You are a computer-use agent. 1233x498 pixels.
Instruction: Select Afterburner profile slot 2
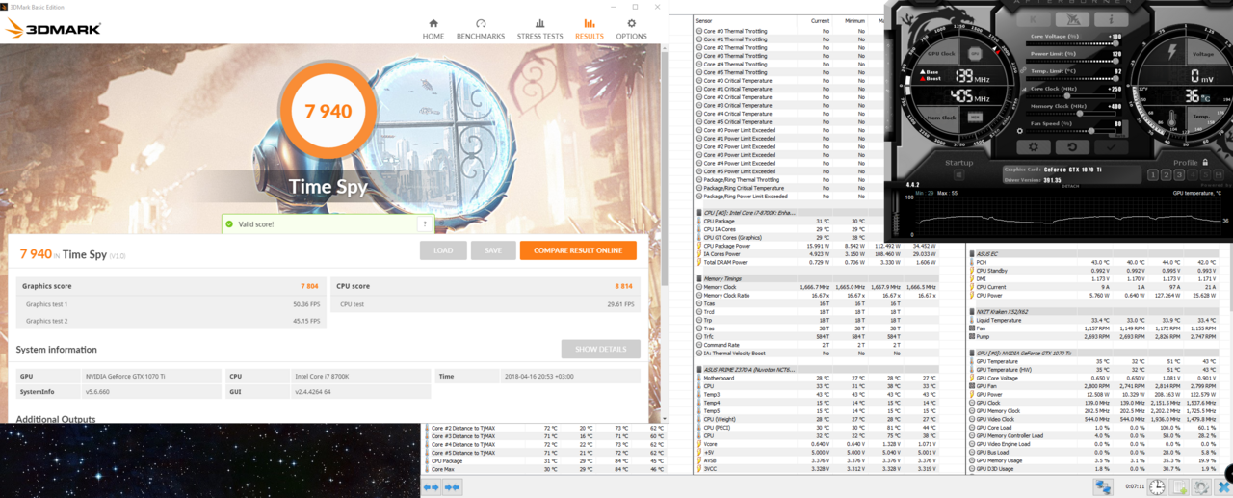(1166, 175)
